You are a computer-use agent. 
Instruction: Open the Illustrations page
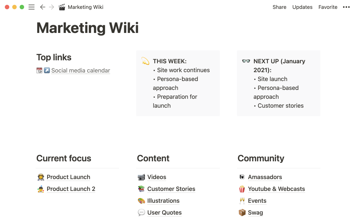[x=163, y=201]
